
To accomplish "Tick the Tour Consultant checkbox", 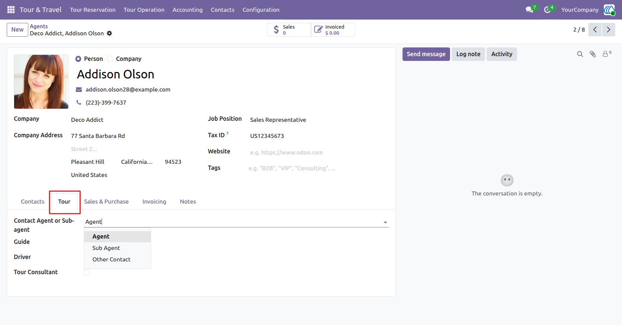I will click(x=87, y=272).
